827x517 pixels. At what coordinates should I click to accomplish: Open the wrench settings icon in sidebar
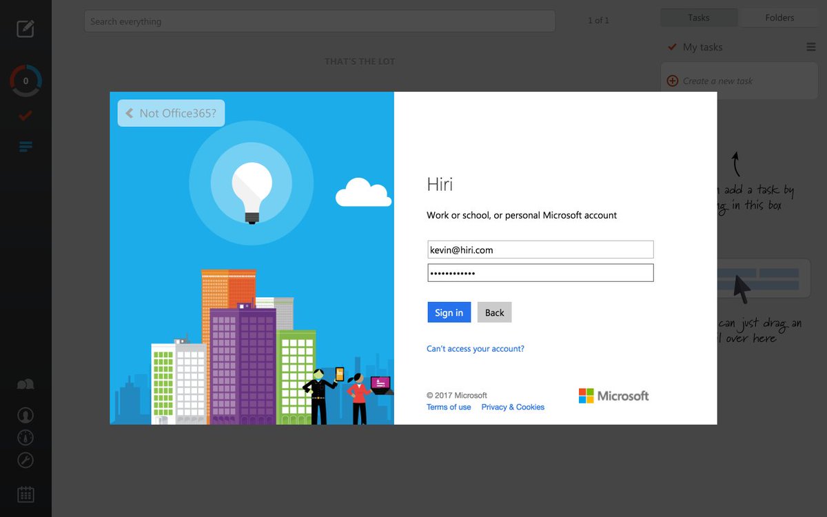(x=25, y=460)
